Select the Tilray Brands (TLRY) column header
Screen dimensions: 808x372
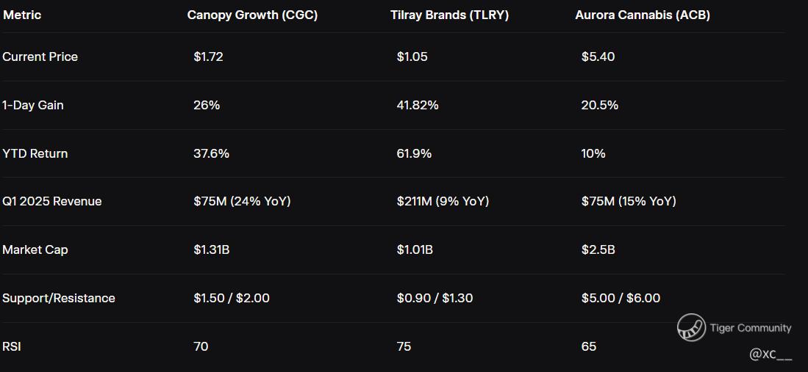(449, 15)
